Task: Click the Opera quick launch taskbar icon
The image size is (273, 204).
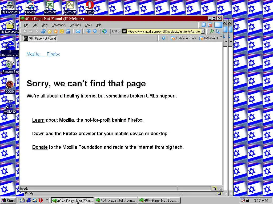Action: (x=41, y=200)
